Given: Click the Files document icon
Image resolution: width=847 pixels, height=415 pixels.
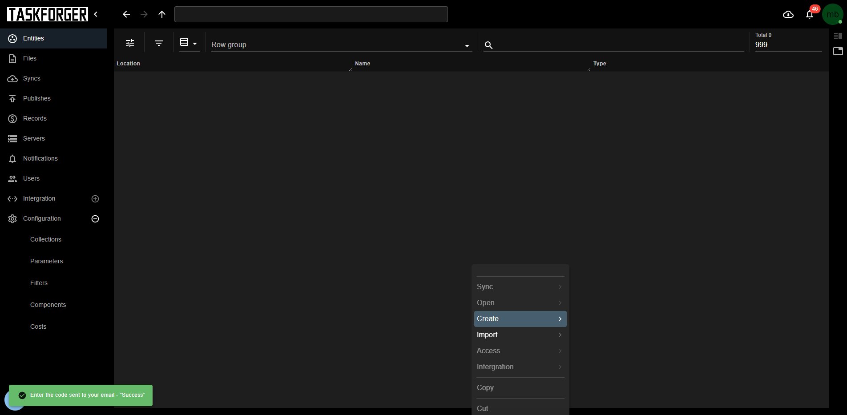Looking at the screenshot, I should tap(12, 59).
